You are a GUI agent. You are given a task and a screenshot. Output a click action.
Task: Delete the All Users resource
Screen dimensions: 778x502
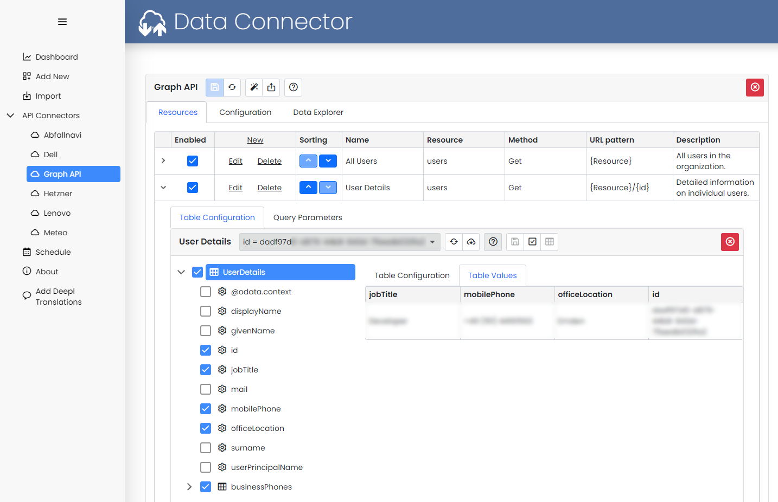tap(270, 161)
